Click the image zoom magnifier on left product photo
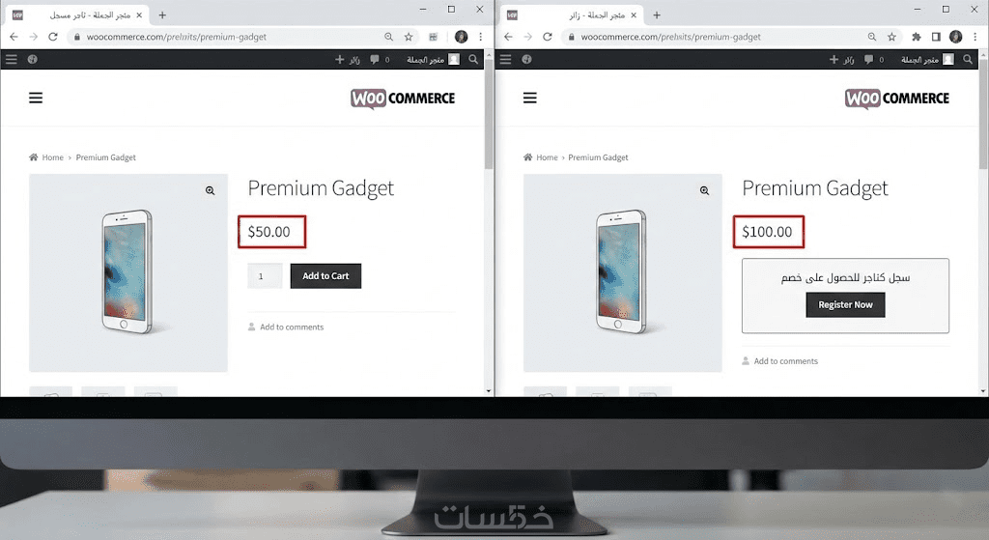Screen dimensions: 989x540 [x=210, y=190]
